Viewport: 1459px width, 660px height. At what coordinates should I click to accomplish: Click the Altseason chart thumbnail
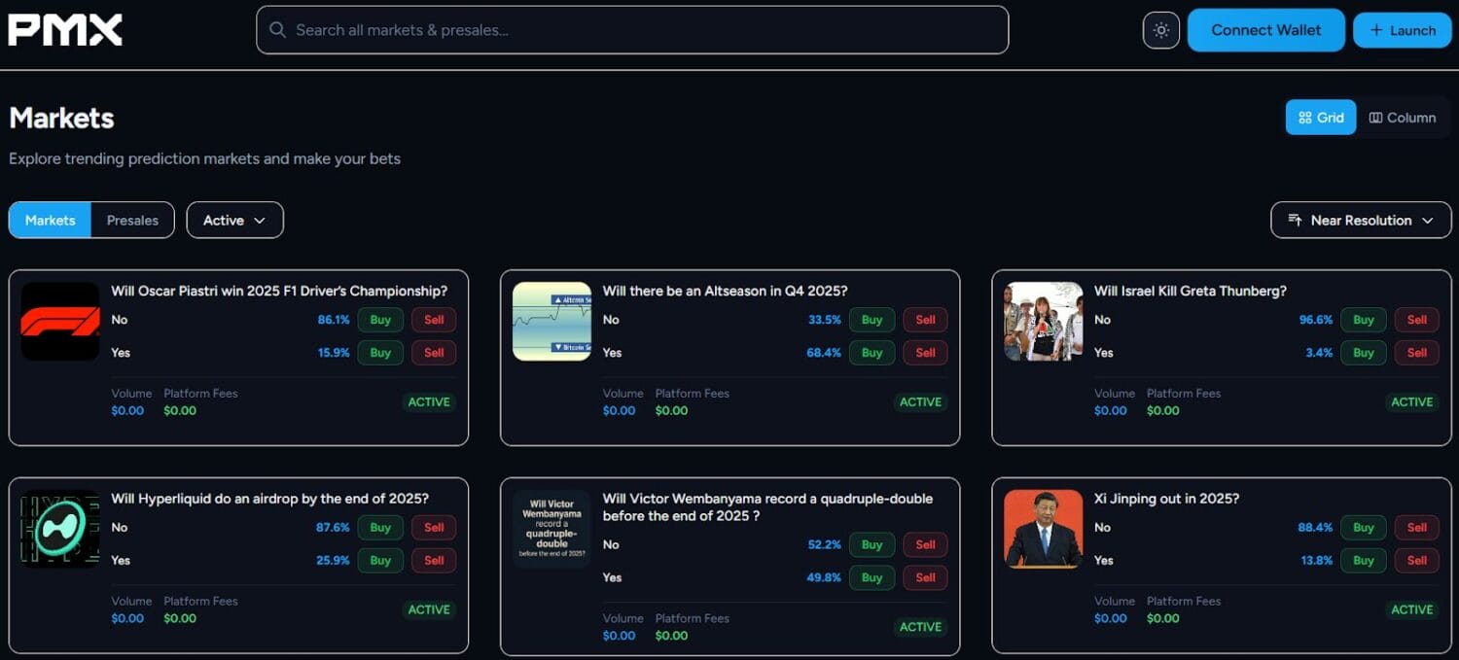click(x=552, y=322)
